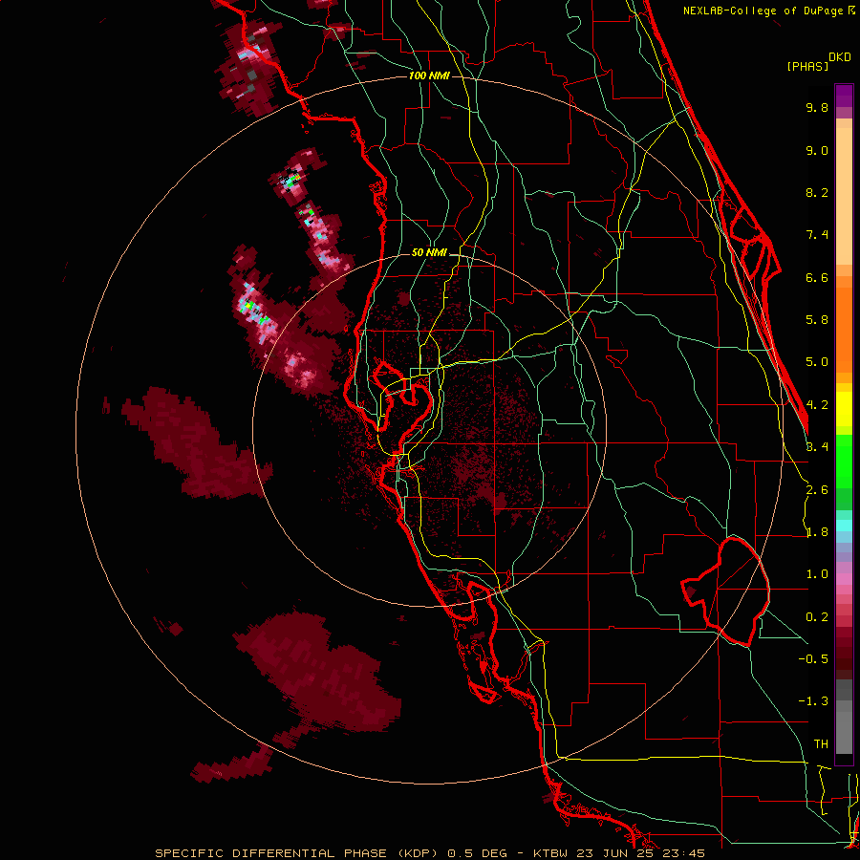This screenshot has width=860, height=860.
Task: Select the 1.0 legend value
Action: pyautogui.click(x=817, y=574)
